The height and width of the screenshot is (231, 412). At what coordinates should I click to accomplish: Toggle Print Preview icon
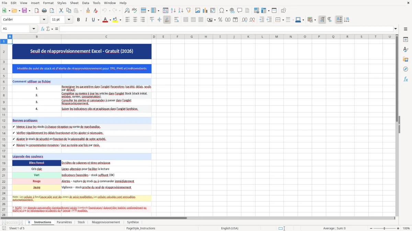[51, 11]
